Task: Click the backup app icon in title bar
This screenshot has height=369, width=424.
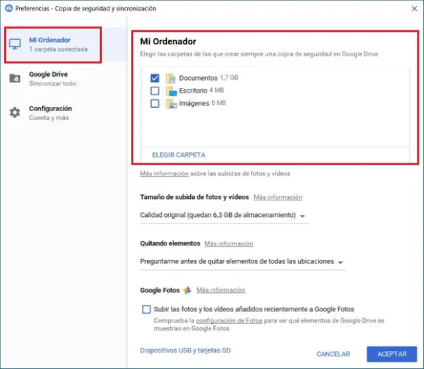Action: (8, 9)
